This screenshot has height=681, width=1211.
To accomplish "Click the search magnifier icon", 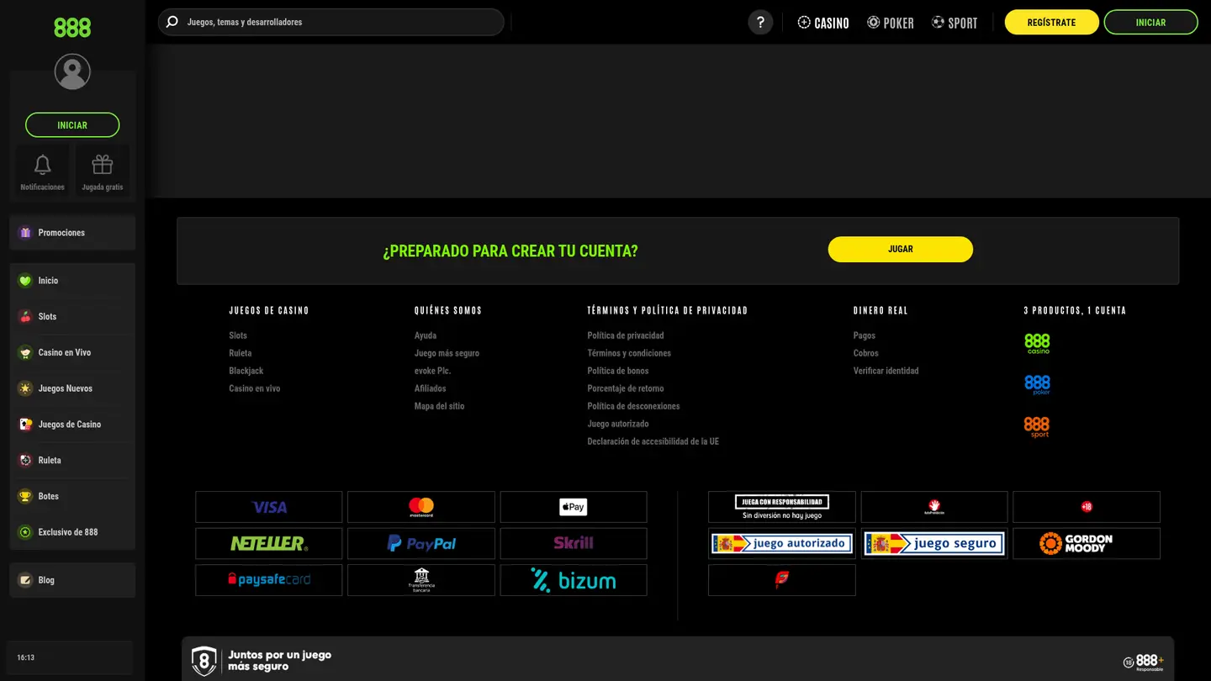I will coord(172,22).
